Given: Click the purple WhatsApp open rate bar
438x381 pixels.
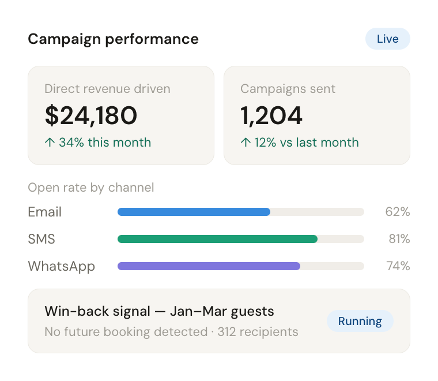Looking at the screenshot, I should click(209, 266).
